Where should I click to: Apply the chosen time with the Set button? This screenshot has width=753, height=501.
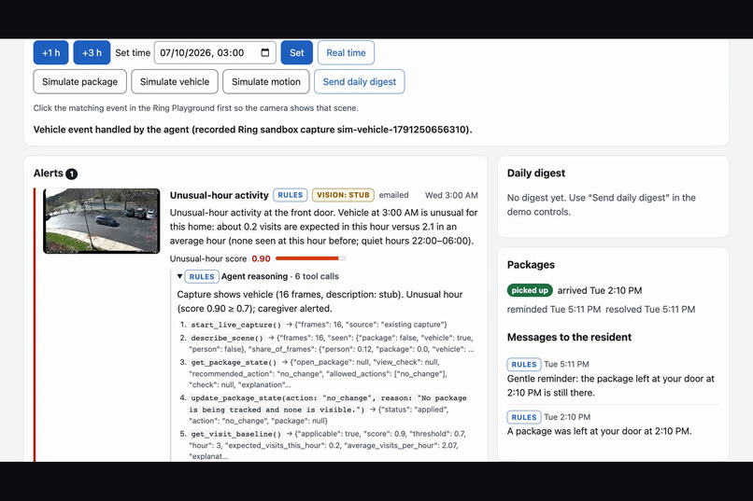[x=297, y=53]
